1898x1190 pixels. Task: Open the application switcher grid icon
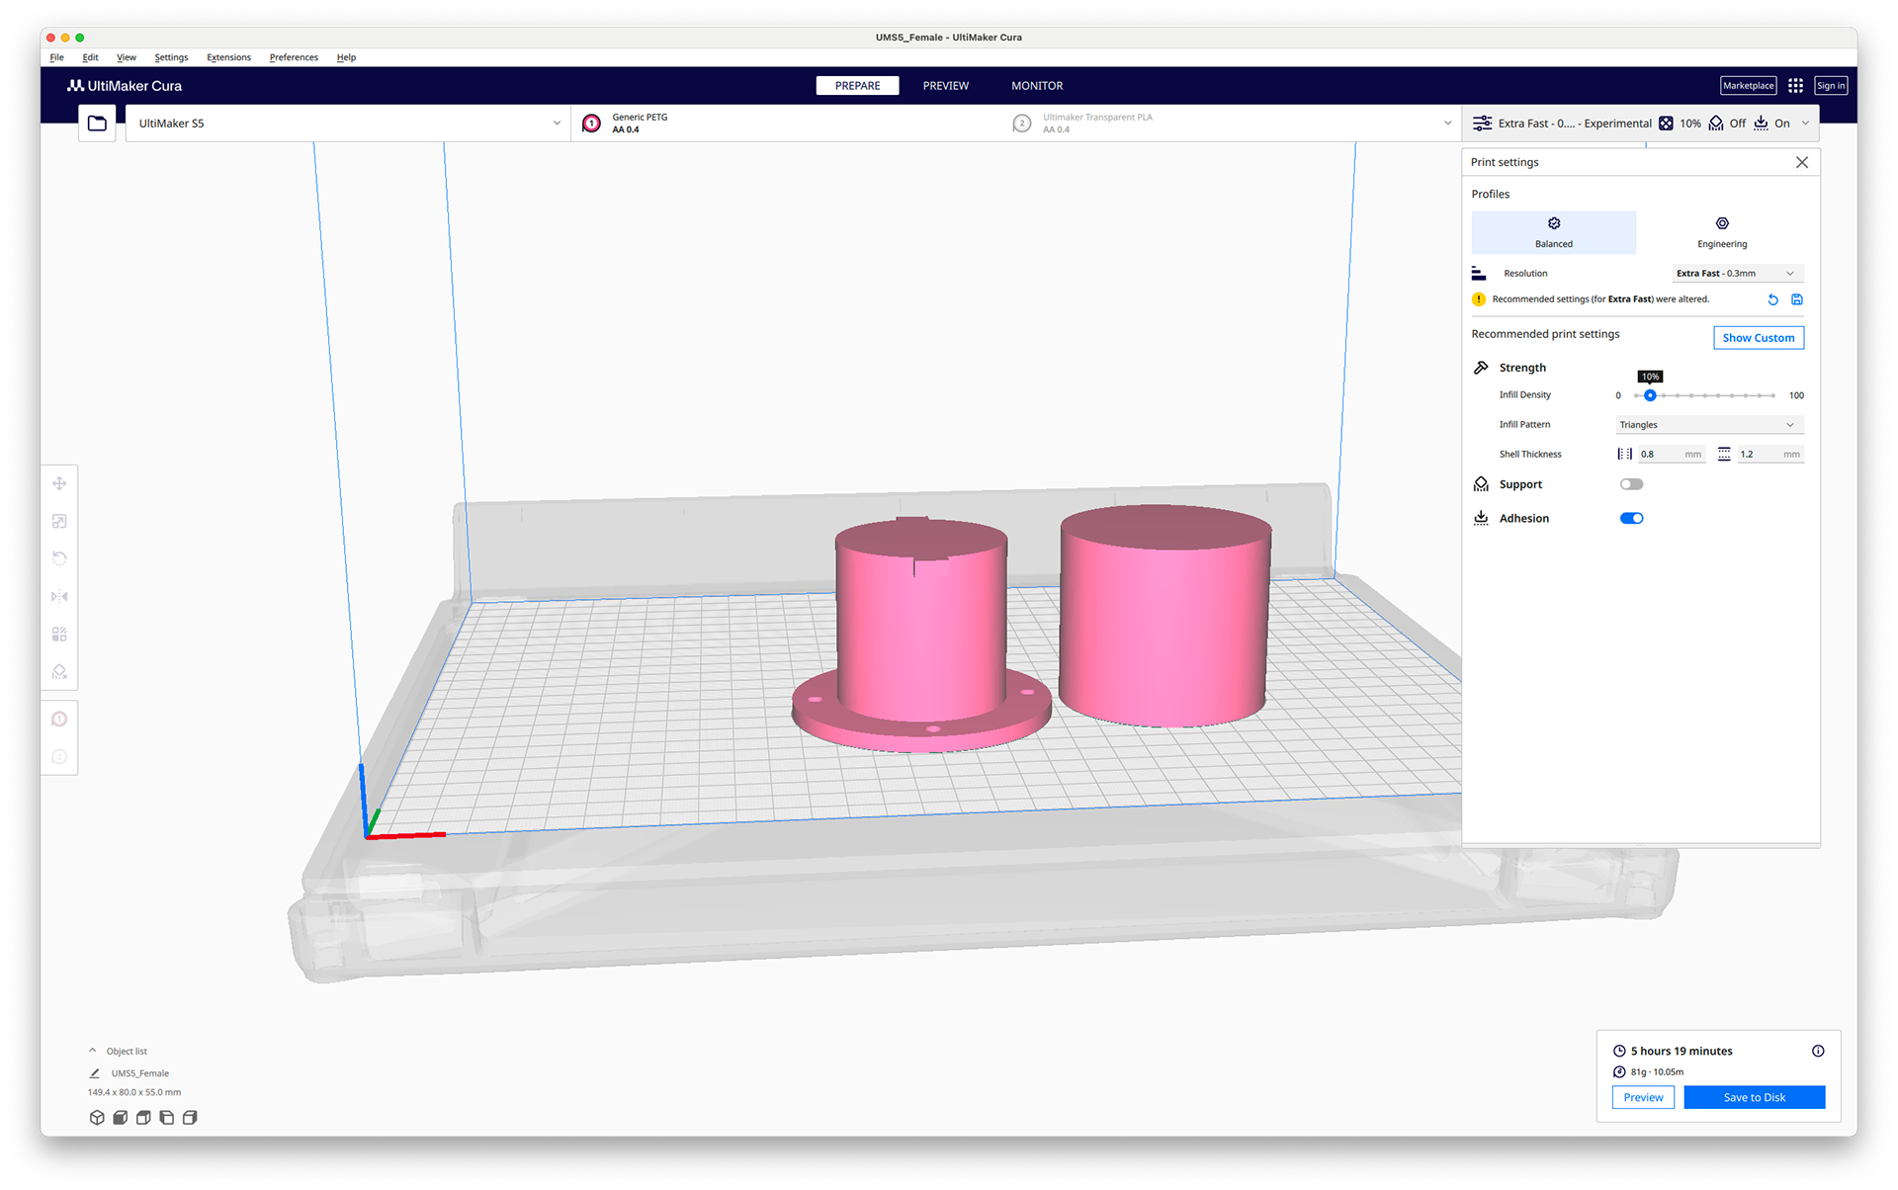pos(1795,86)
